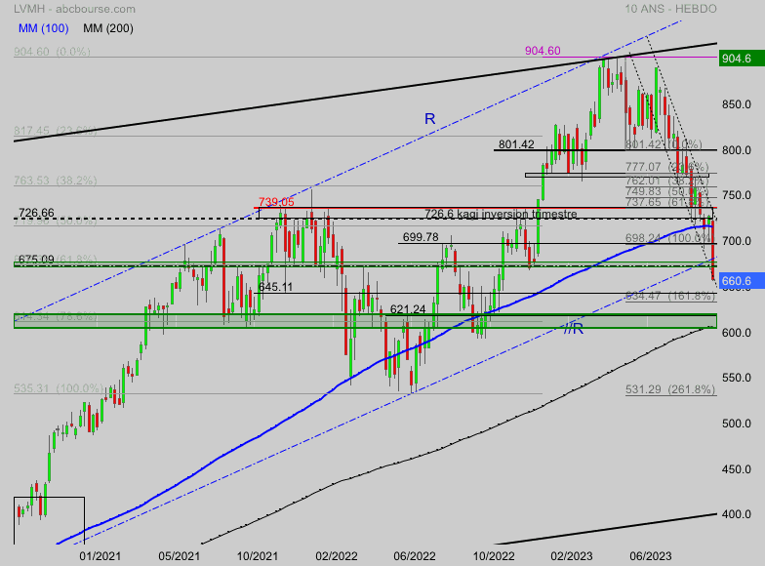Click the '535.31 (100.0%)' retracement label

59,388
